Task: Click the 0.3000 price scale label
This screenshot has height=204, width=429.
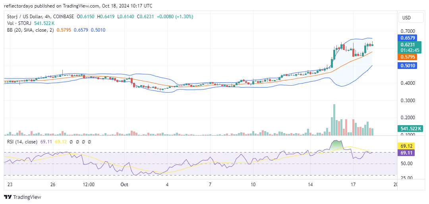Action: (408, 101)
